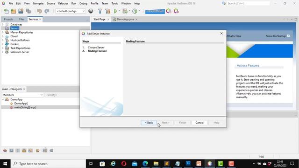
Task: Click the Redo arrow in toolbar
Action: tap(47, 11)
